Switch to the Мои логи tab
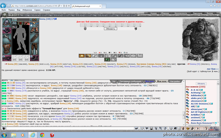Viewport: 221px width, 138px height. [162, 81]
